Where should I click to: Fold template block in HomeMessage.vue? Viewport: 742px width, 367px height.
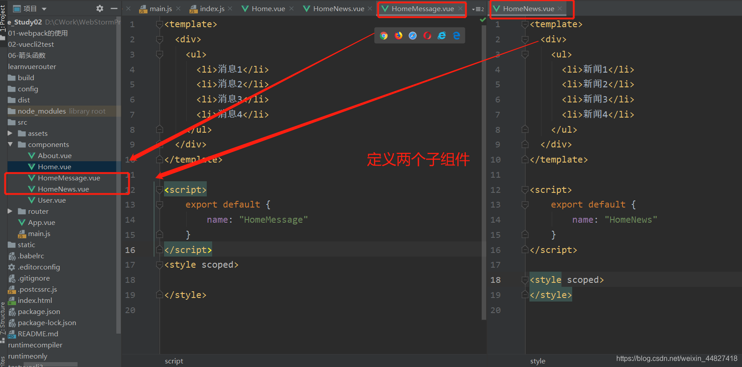point(159,24)
